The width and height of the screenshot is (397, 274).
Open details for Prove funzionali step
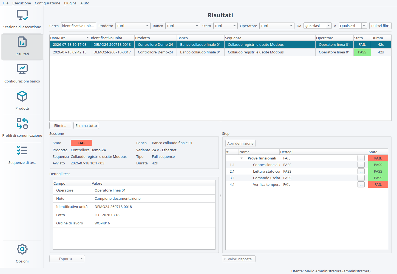click(361, 158)
